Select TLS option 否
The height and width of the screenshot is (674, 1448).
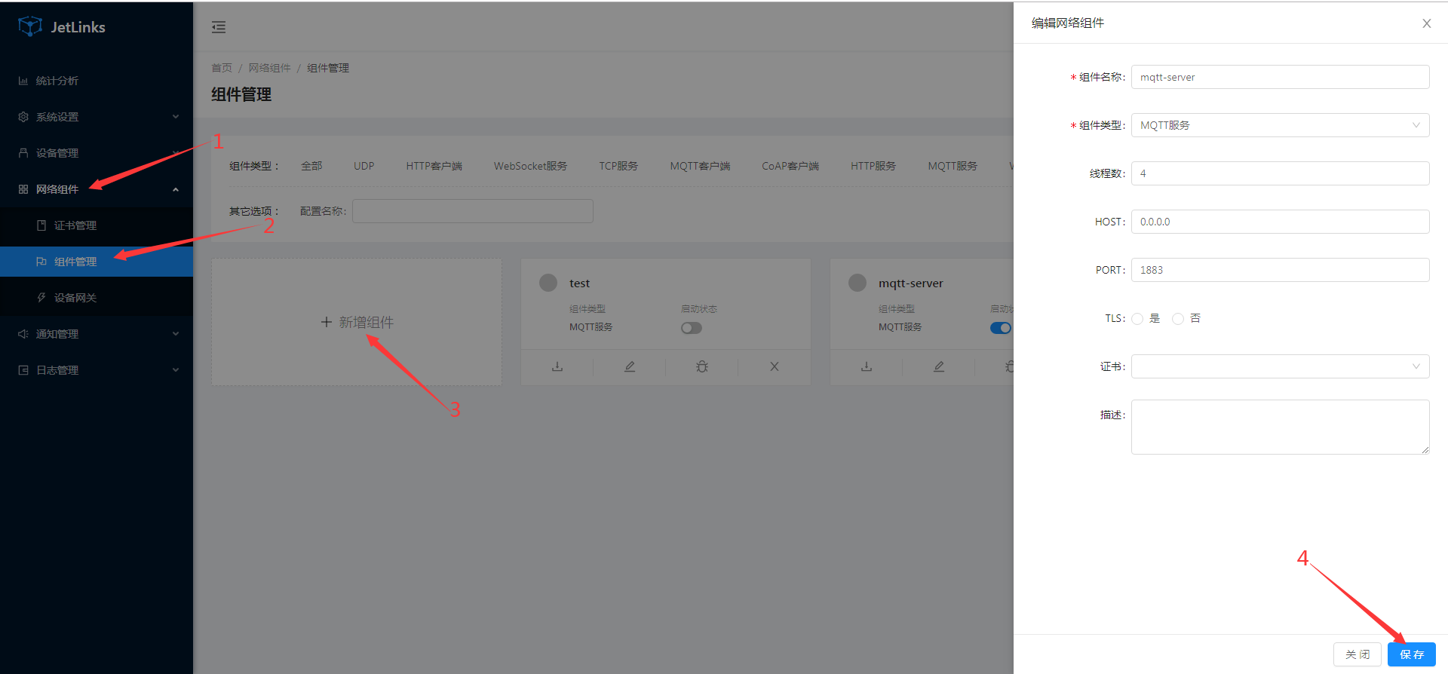click(x=1178, y=319)
